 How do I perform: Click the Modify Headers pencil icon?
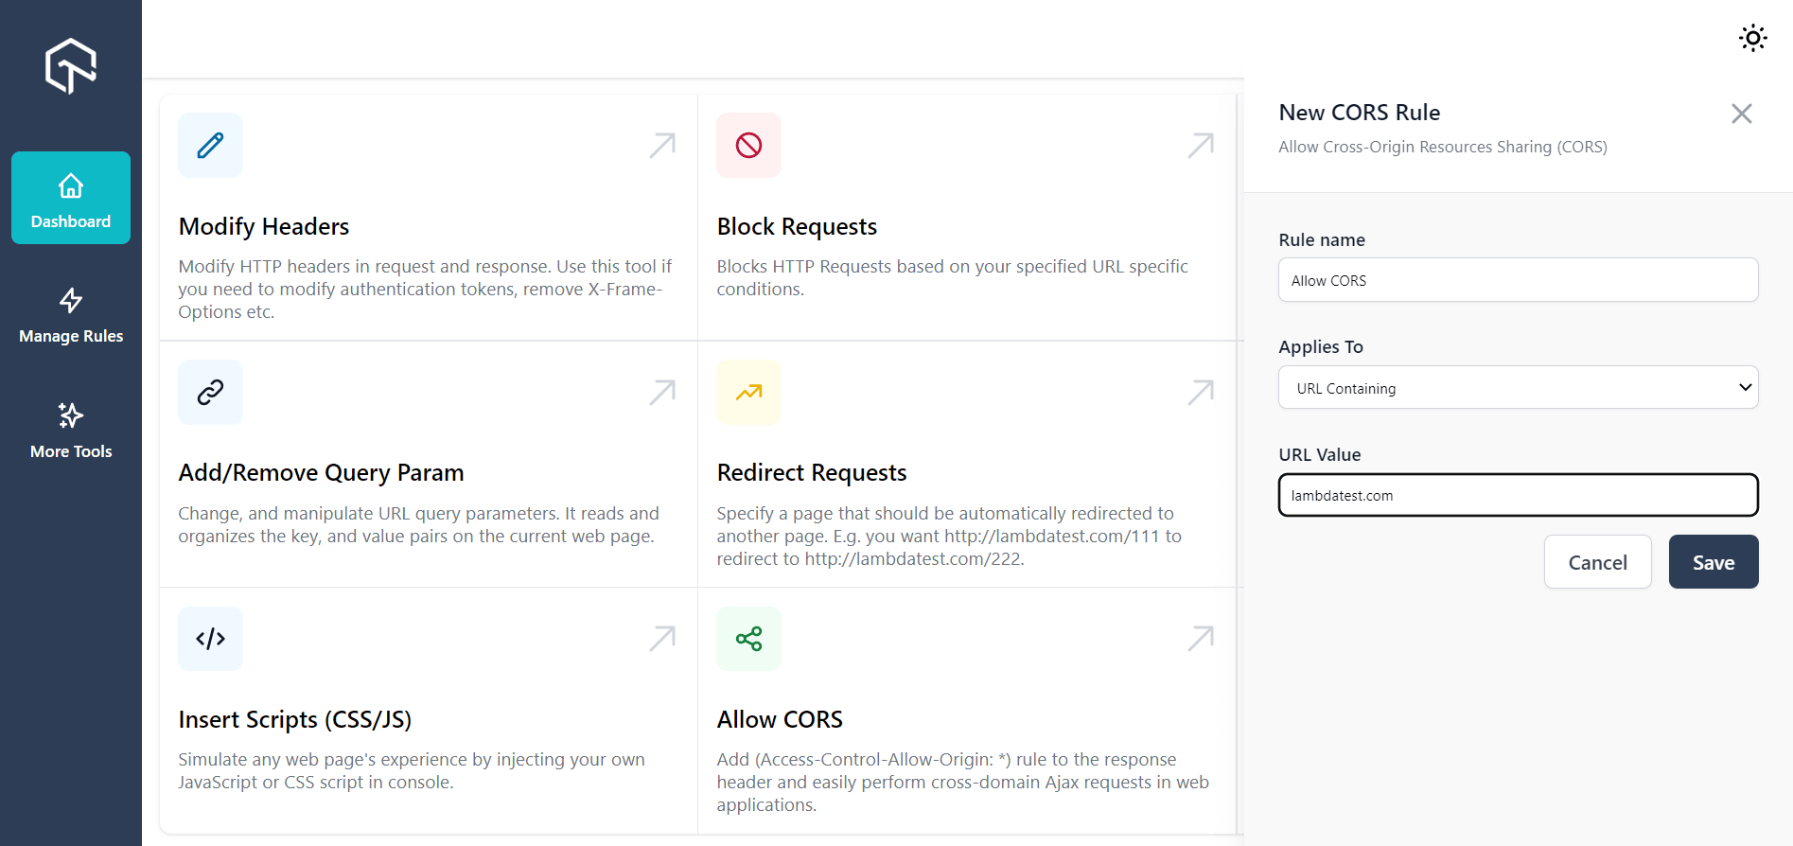click(210, 146)
